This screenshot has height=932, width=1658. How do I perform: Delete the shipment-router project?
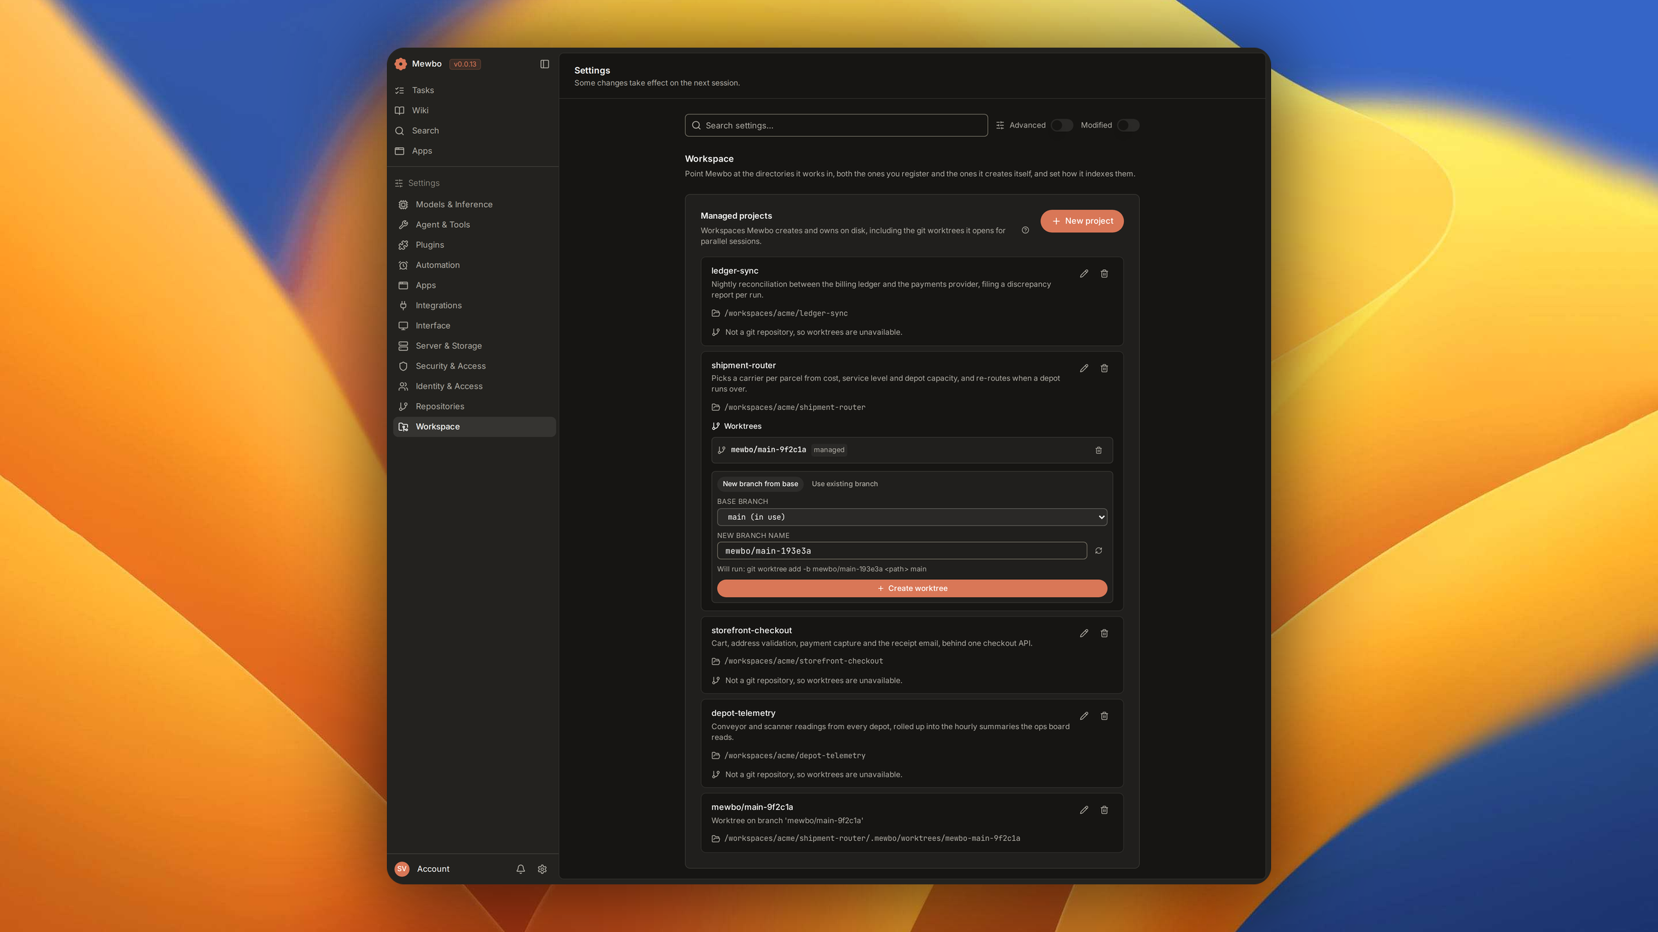(1104, 369)
